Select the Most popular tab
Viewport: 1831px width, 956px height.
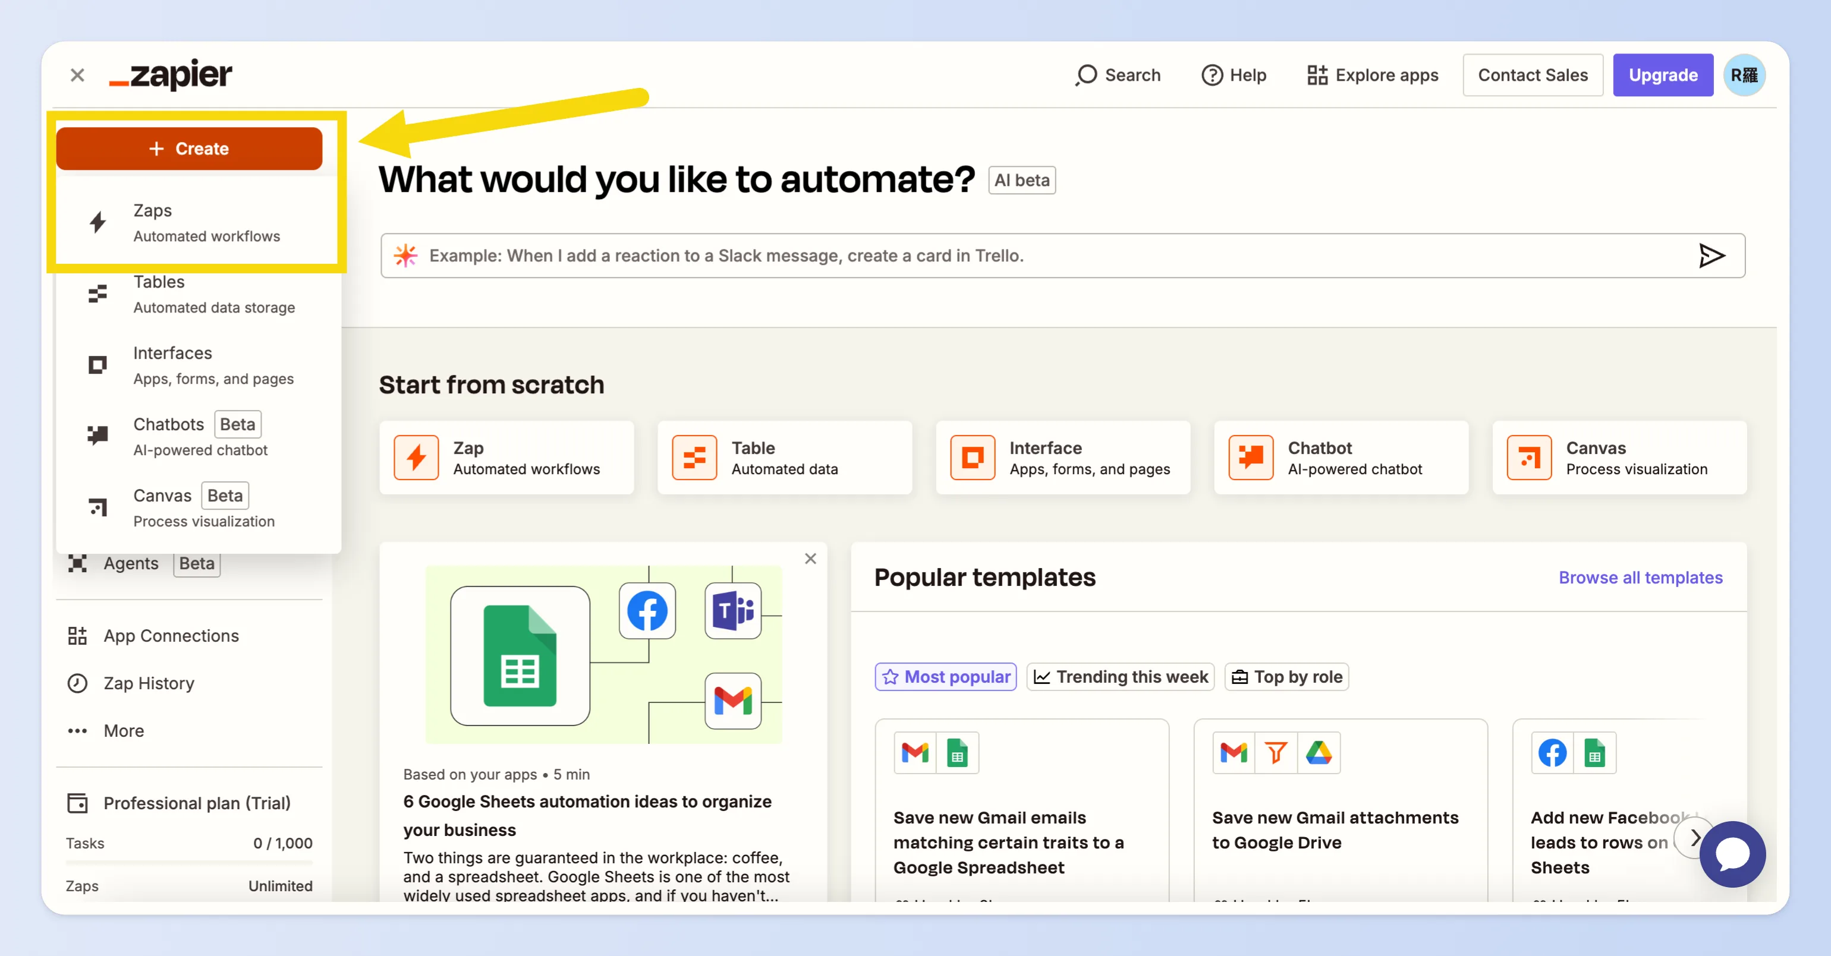click(945, 677)
